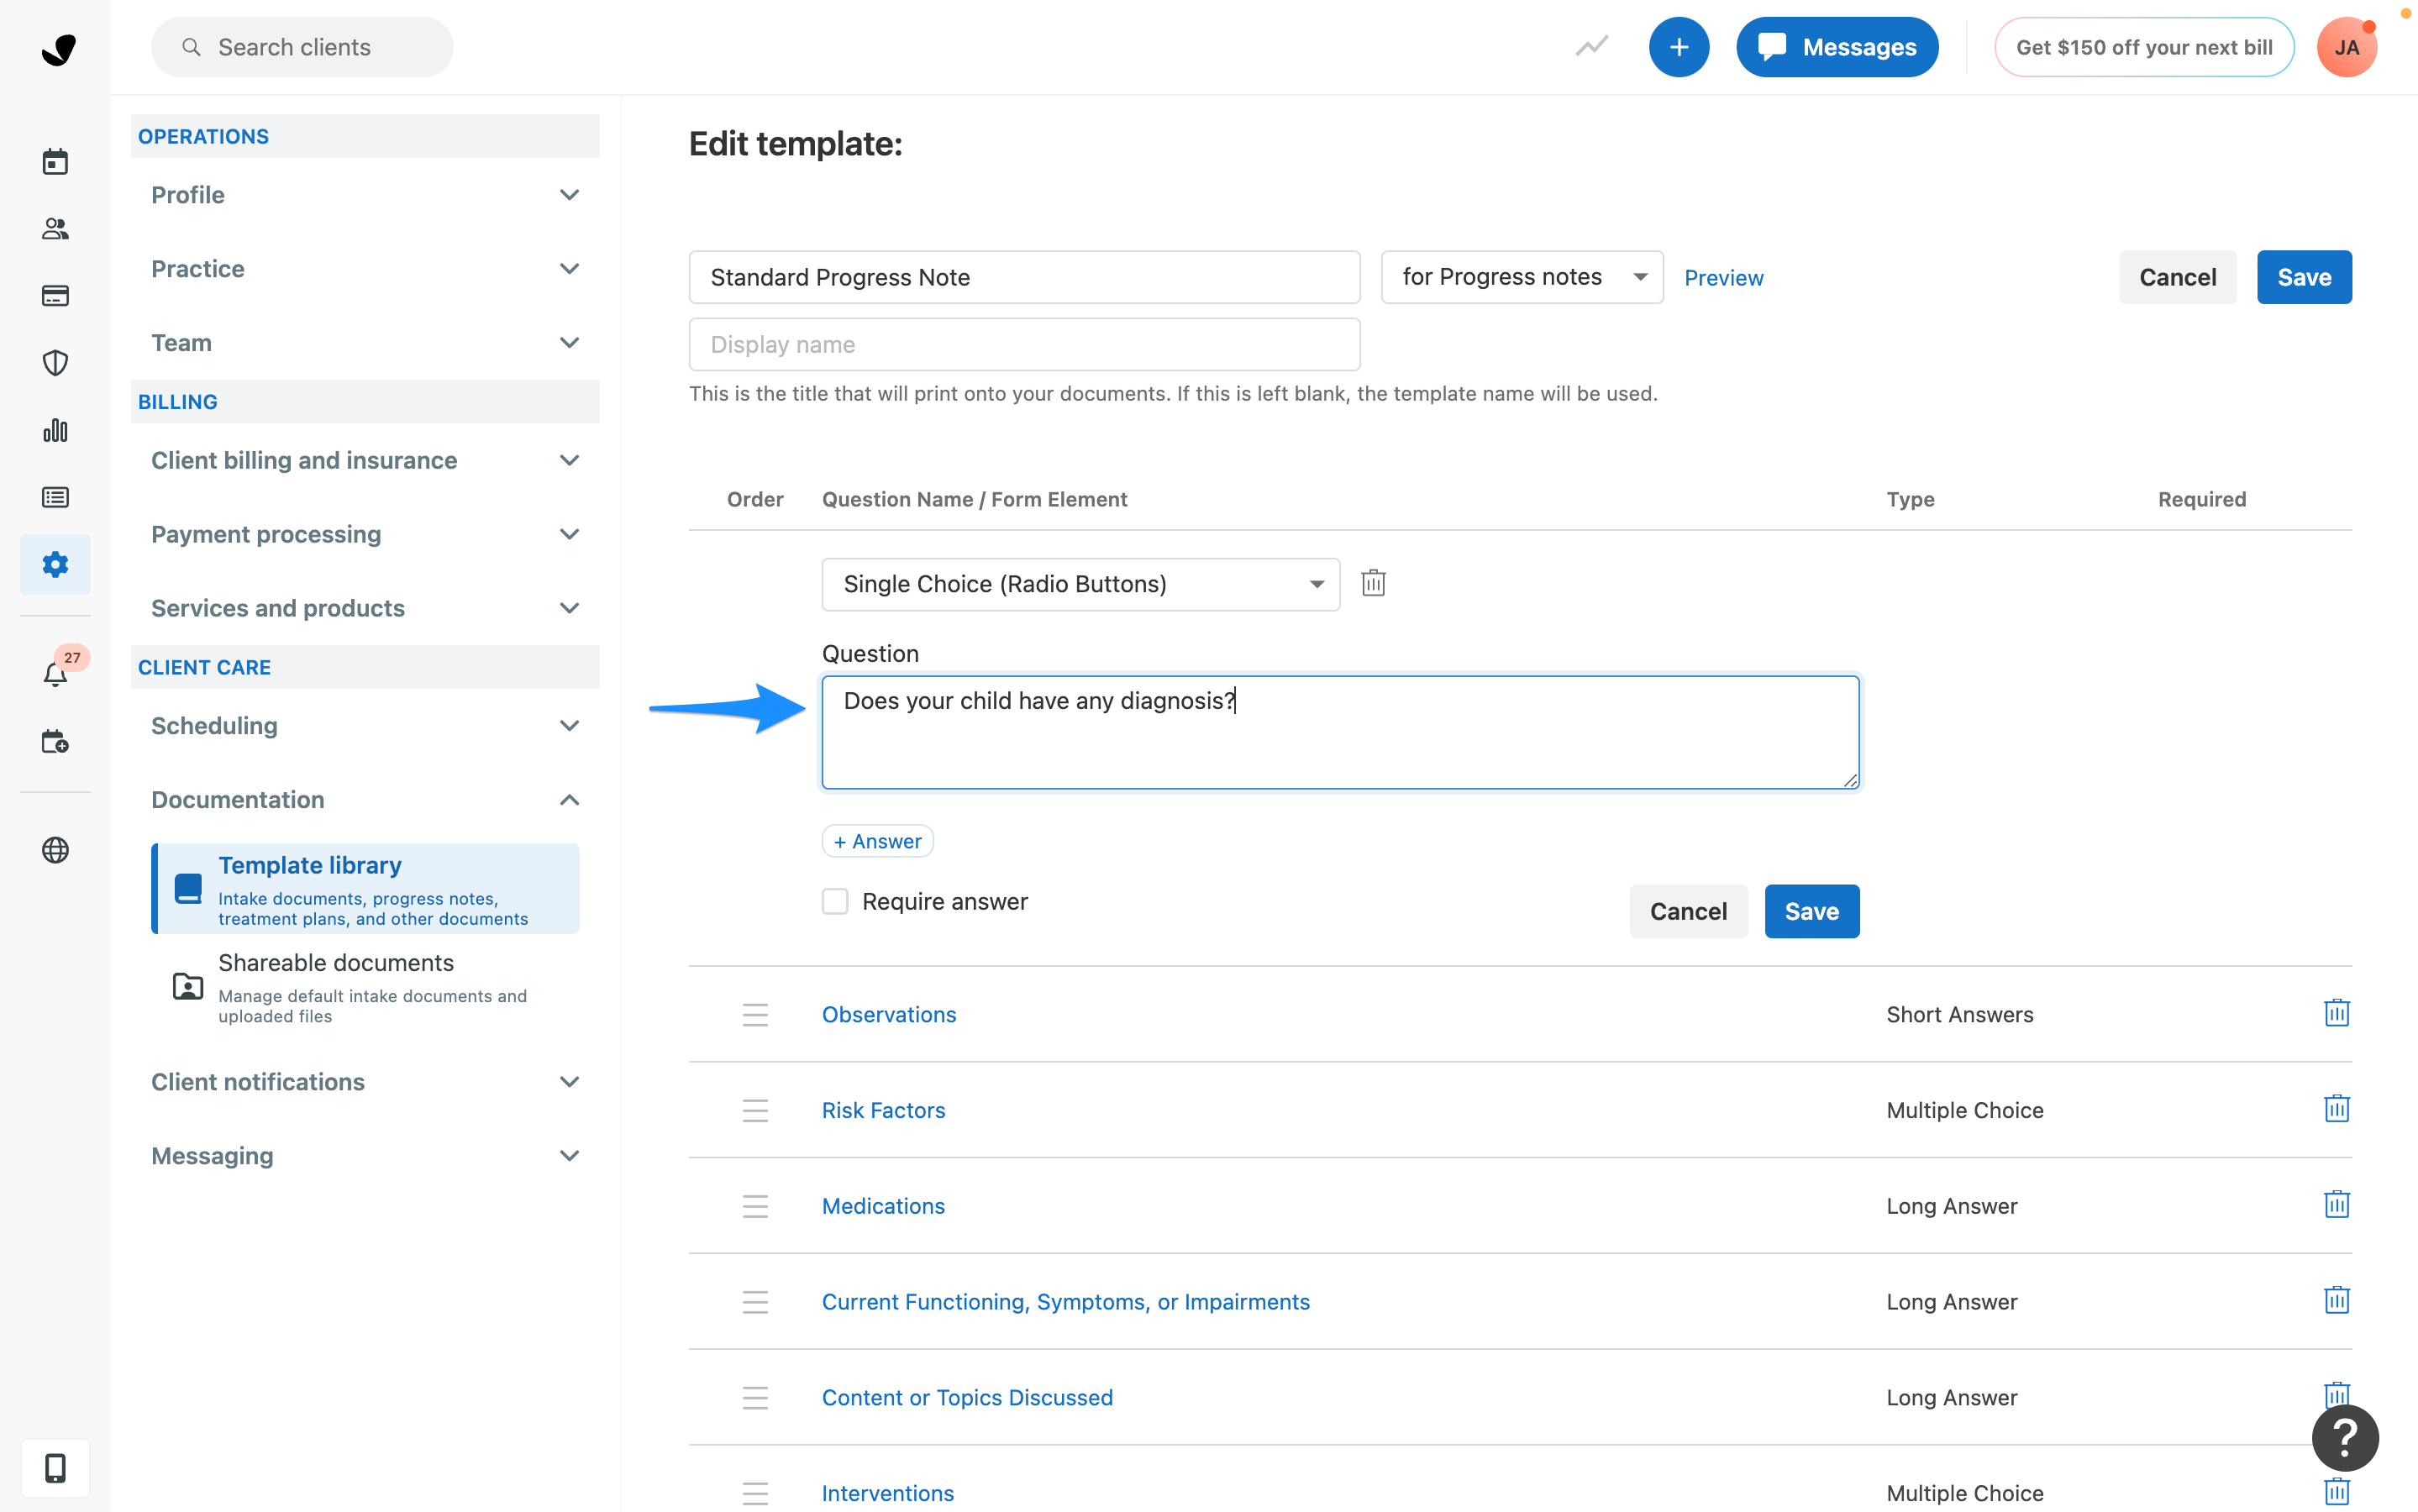Open the Clients list icon
The height and width of the screenshot is (1512, 2418).
point(55,229)
